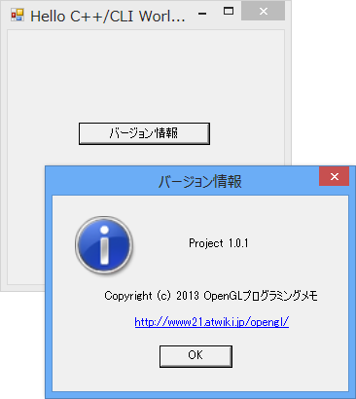Click the application icon in Hello C++/CLI title bar

pyautogui.click(x=18, y=15)
